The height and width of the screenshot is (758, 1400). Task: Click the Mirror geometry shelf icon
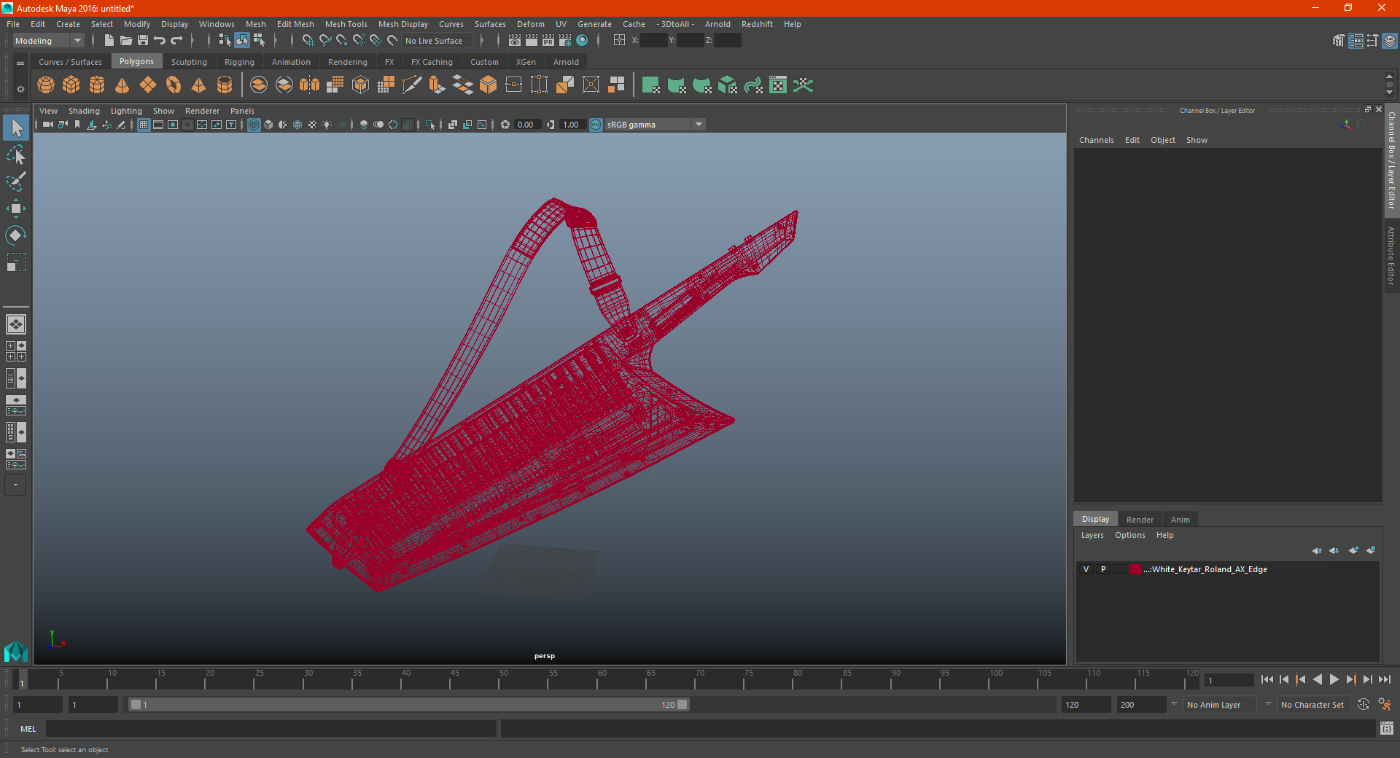(309, 85)
